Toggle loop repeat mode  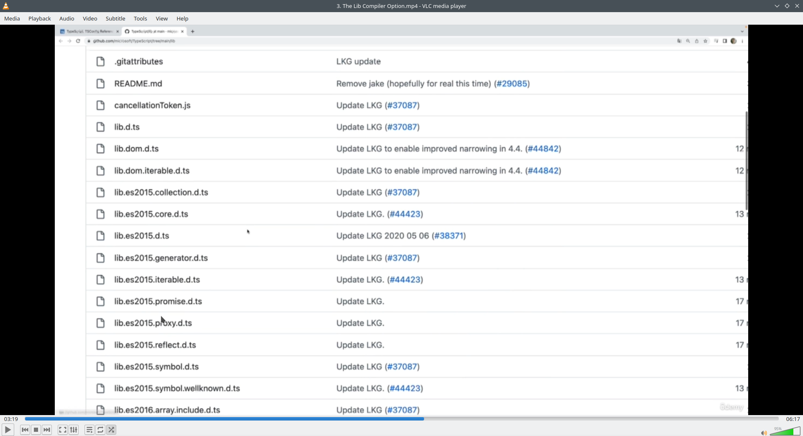[x=100, y=430]
